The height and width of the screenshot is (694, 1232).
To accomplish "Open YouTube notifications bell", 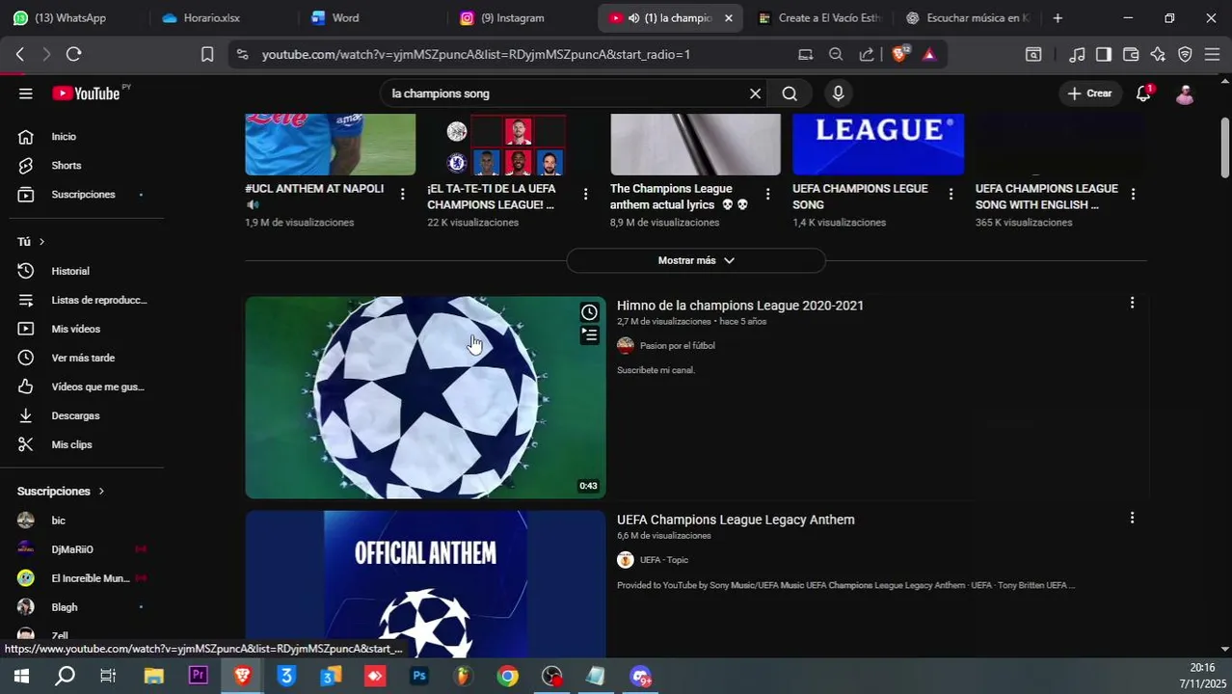I will tap(1143, 93).
